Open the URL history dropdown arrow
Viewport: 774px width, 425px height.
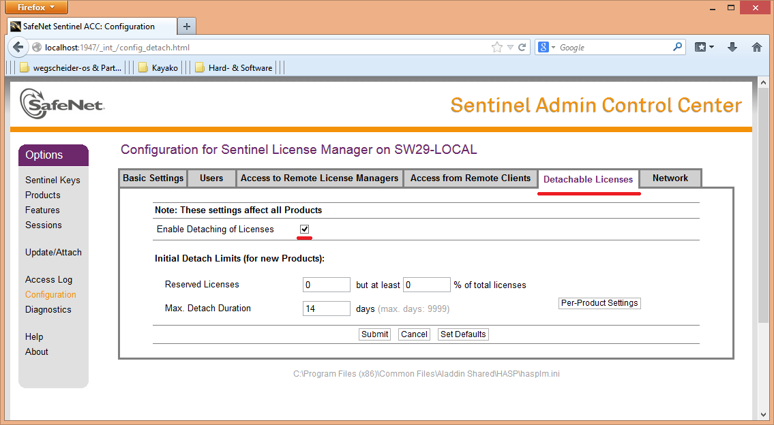coord(510,47)
